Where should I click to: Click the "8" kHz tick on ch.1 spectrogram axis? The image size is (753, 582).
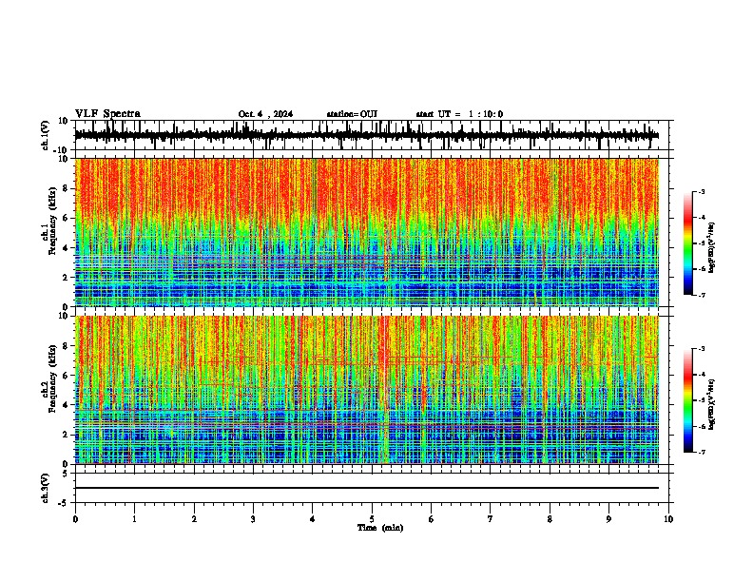(67, 188)
